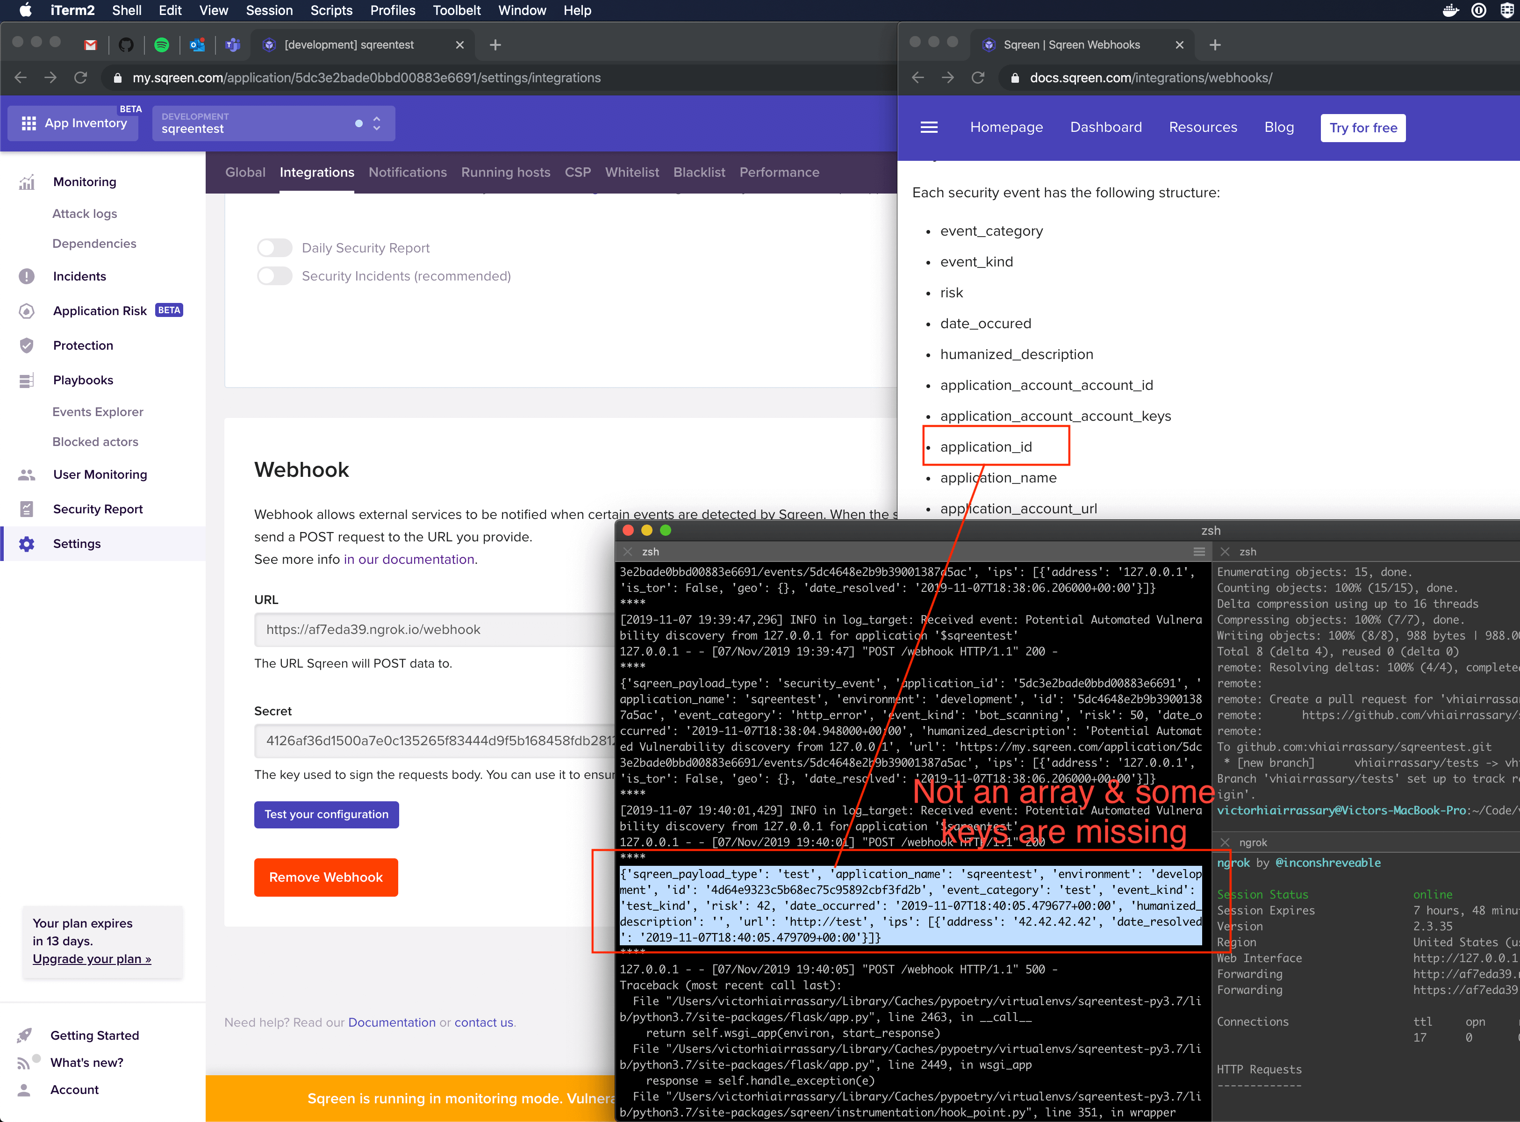
Task: Enable the Daily Security Report toggle
Action: 274,248
